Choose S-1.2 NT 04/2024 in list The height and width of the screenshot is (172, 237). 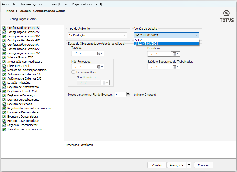tap(166, 44)
